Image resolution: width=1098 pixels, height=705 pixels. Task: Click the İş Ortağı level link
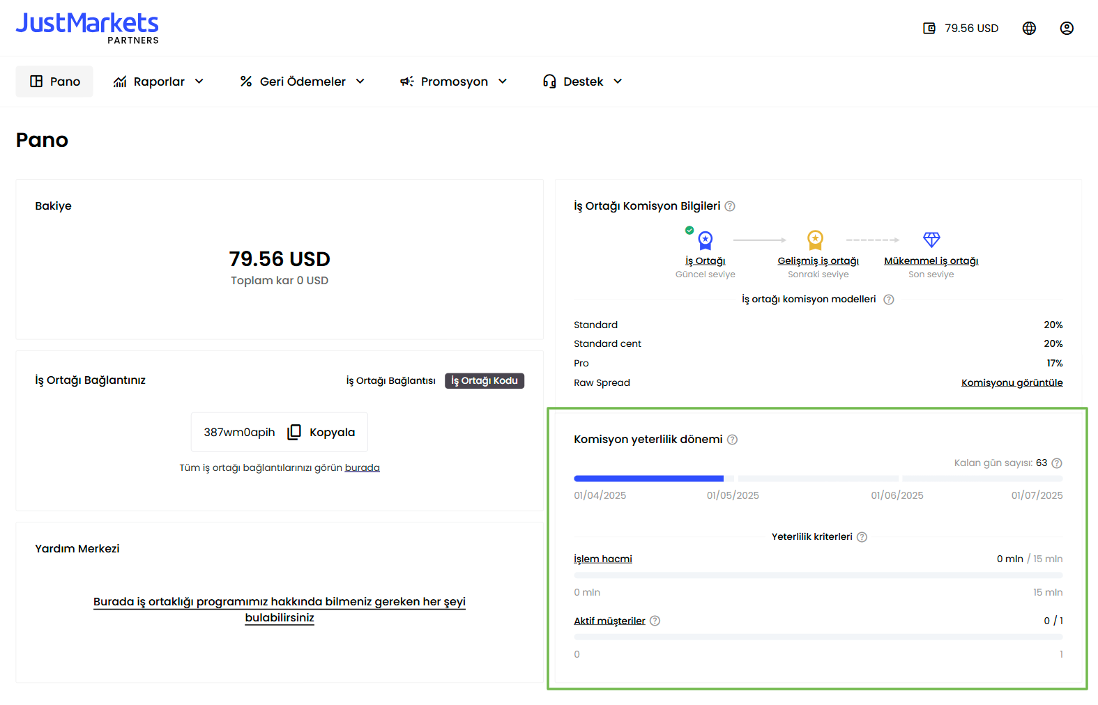pyautogui.click(x=706, y=261)
